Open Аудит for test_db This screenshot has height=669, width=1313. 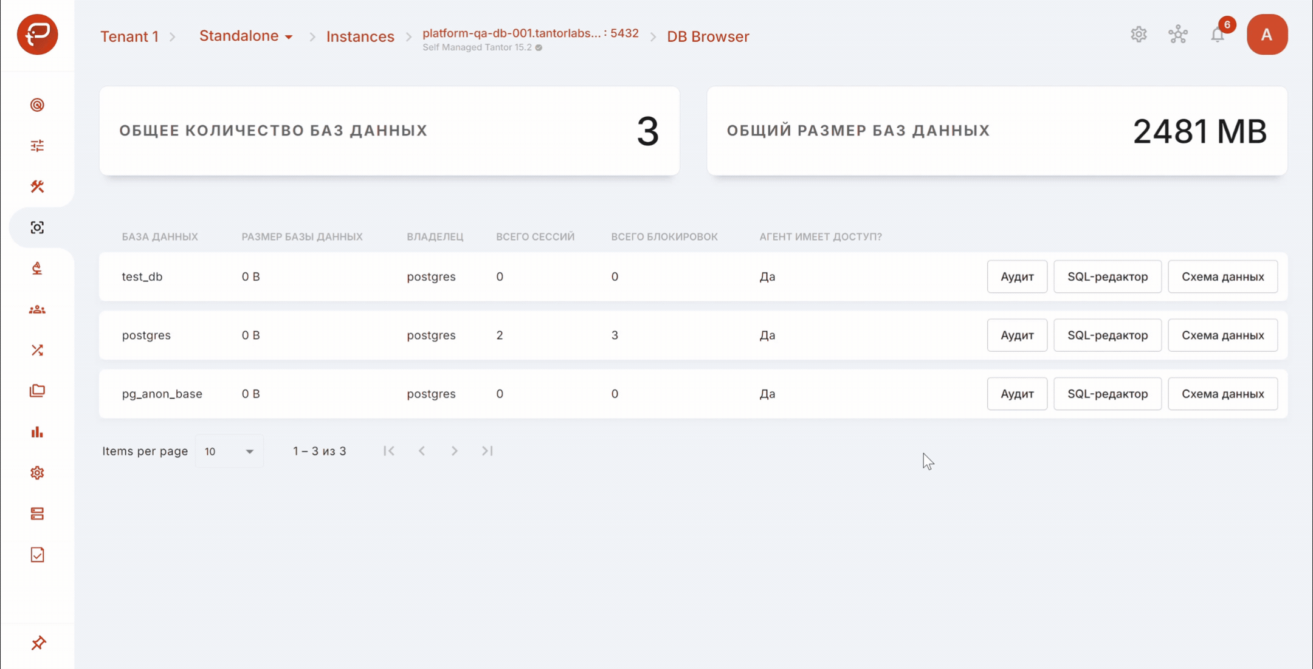pyautogui.click(x=1017, y=276)
